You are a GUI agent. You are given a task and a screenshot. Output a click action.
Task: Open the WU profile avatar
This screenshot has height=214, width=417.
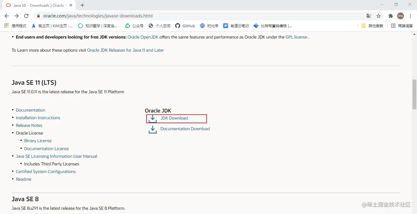pos(401,16)
